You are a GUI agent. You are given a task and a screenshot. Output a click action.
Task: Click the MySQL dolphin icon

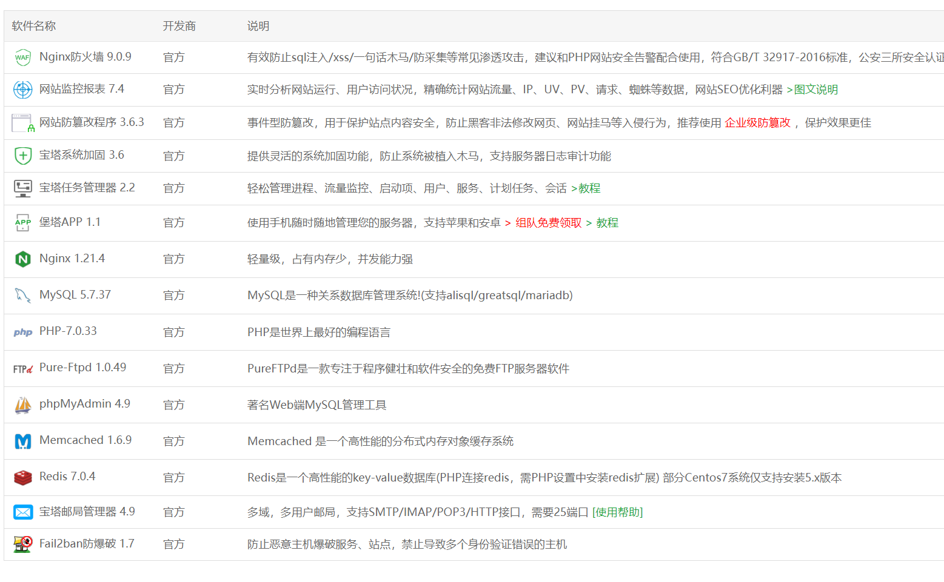22,296
